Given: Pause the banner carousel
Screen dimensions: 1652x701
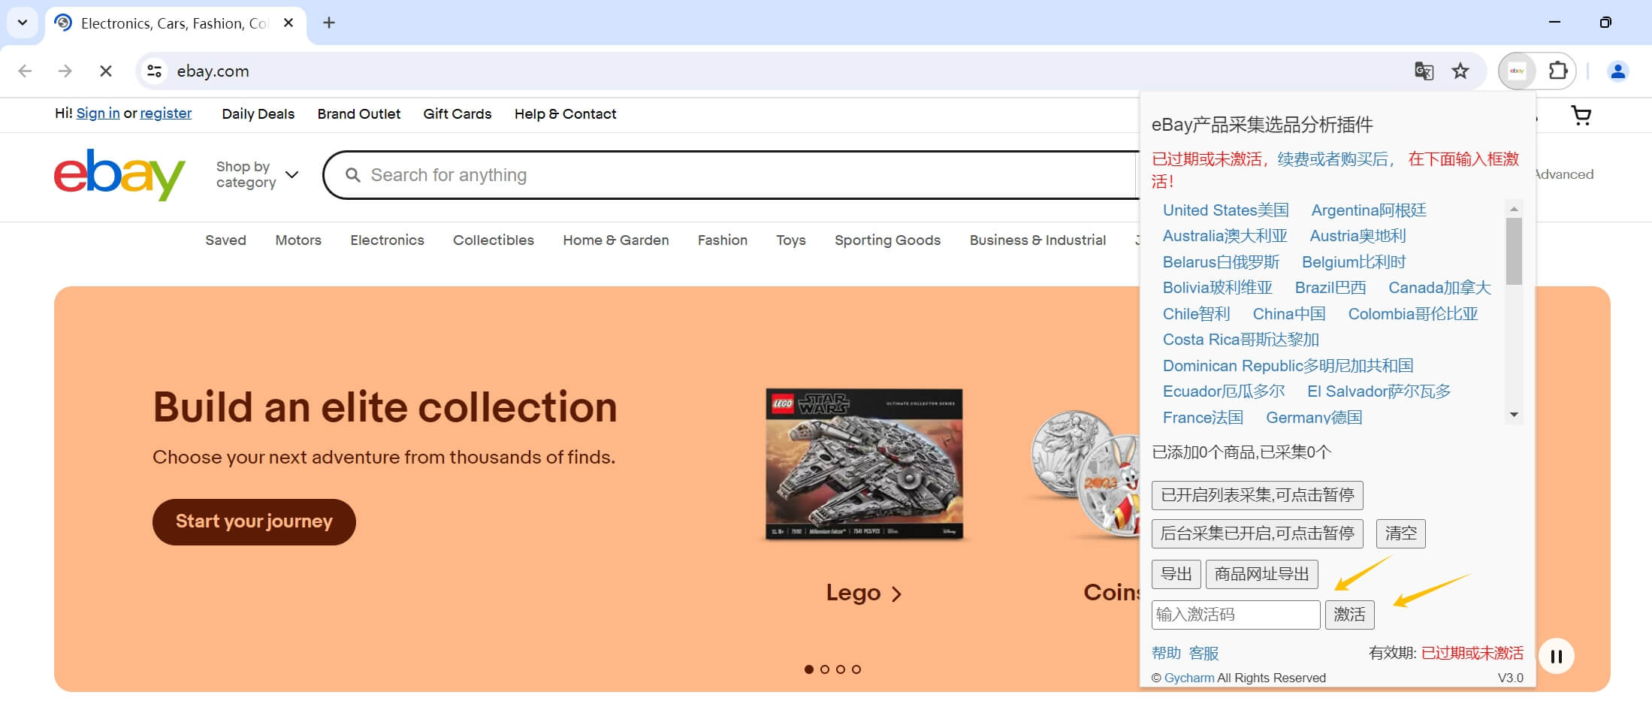Looking at the screenshot, I should (x=1557, y=656).
